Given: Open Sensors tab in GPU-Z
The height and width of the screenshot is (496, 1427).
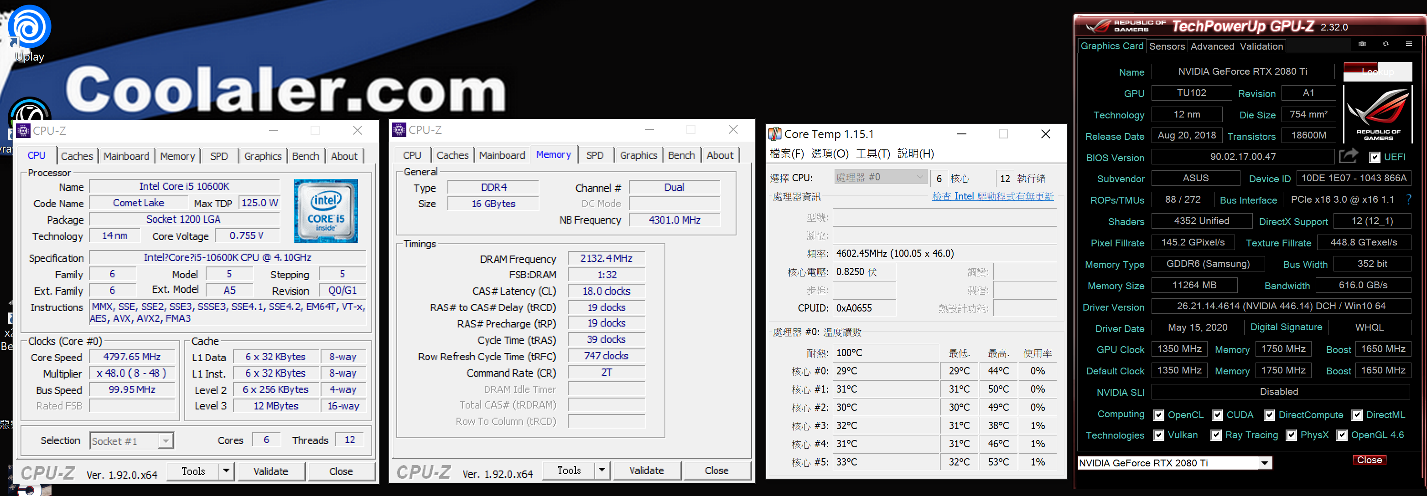Looking at the screenshot, I should (1167, 46).
